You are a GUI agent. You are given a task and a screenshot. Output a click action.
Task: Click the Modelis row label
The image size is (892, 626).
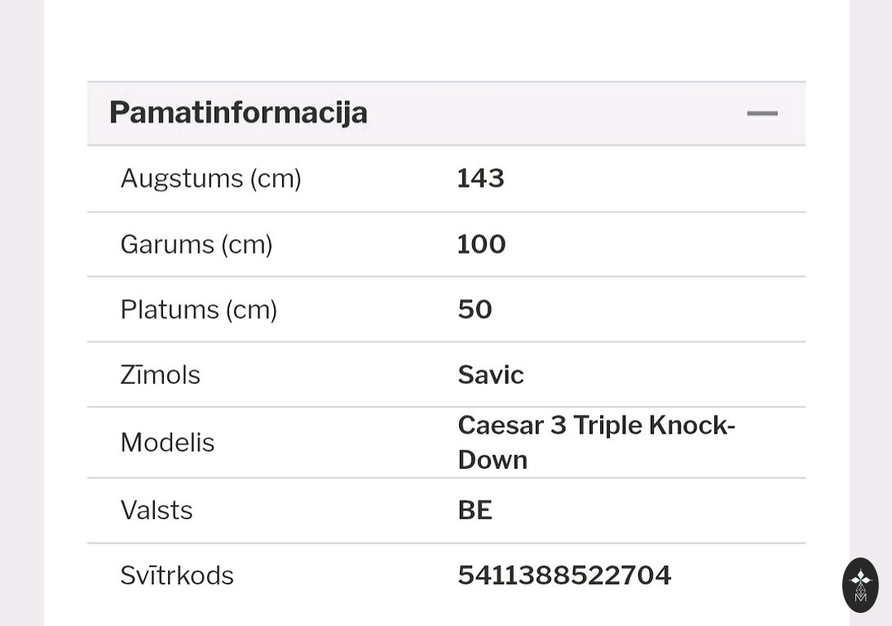pos(167,443)
